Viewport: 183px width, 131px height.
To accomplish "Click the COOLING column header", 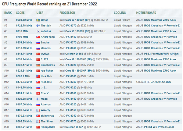I will [120, 13].
